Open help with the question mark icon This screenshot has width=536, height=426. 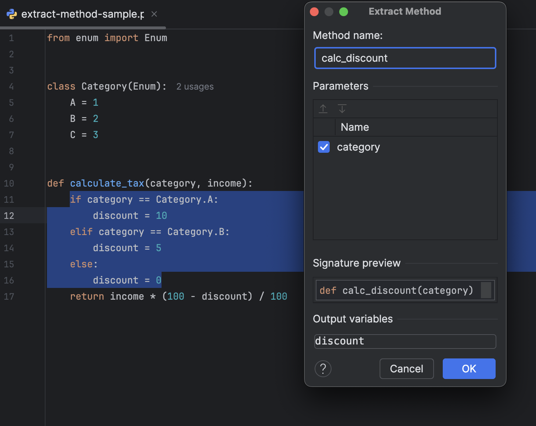tap(323, 369)
